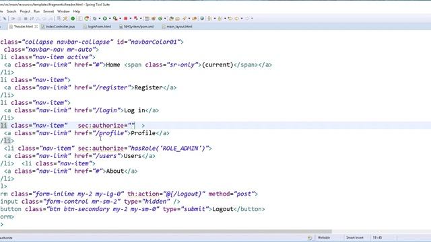This screenshot has width=431, height=242.
Task: Click the New Java Package icon
Action: (147, 18)
